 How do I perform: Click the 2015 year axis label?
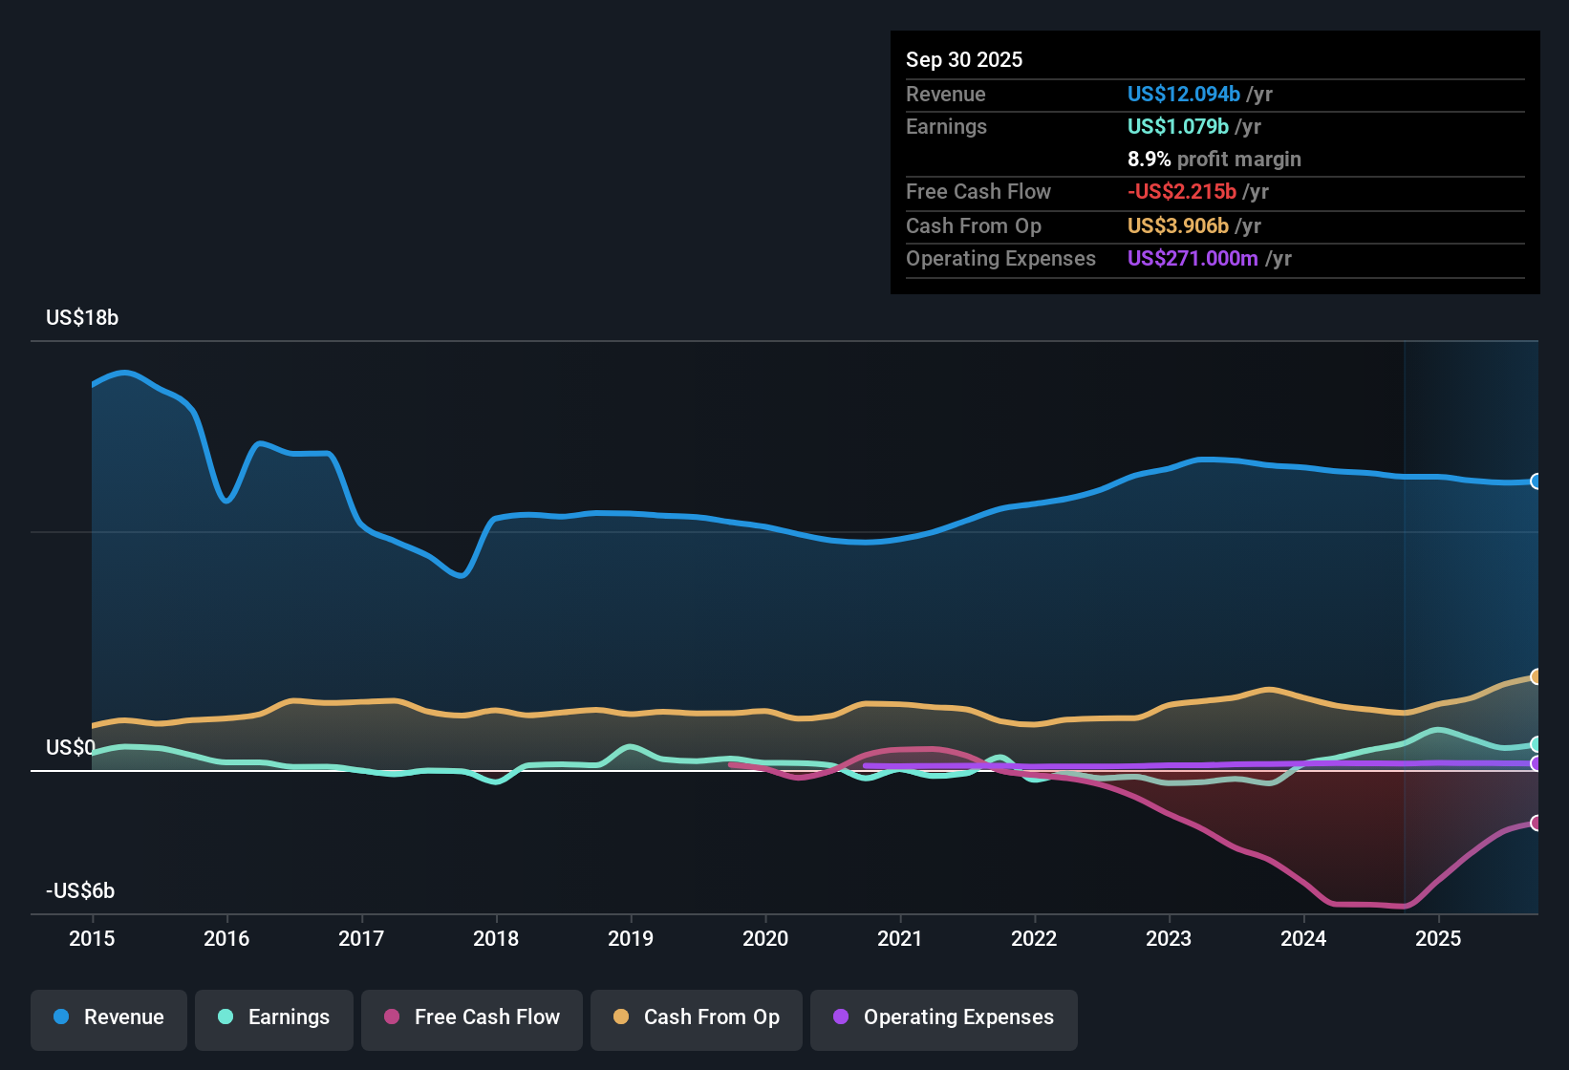point(92,939)
